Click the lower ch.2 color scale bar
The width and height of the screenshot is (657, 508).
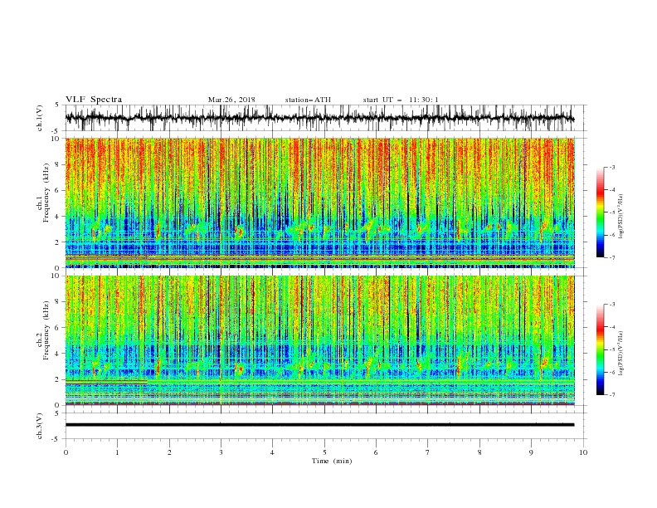(600, 349)
